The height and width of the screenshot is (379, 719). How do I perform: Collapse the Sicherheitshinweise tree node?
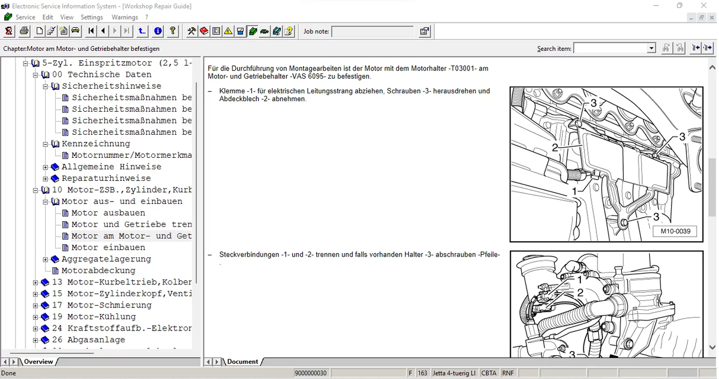coord(46,86)
